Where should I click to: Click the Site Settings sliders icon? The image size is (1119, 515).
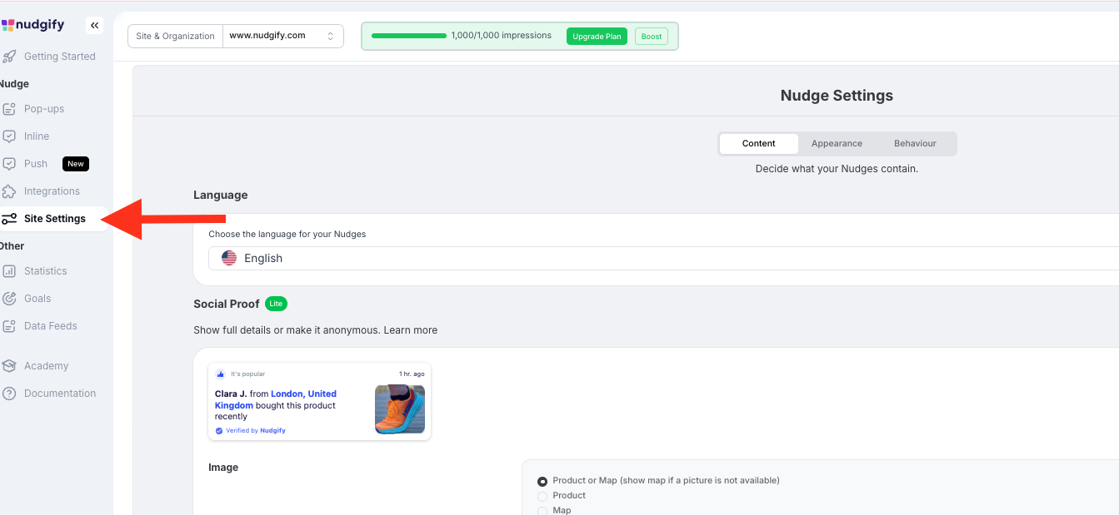9,219
